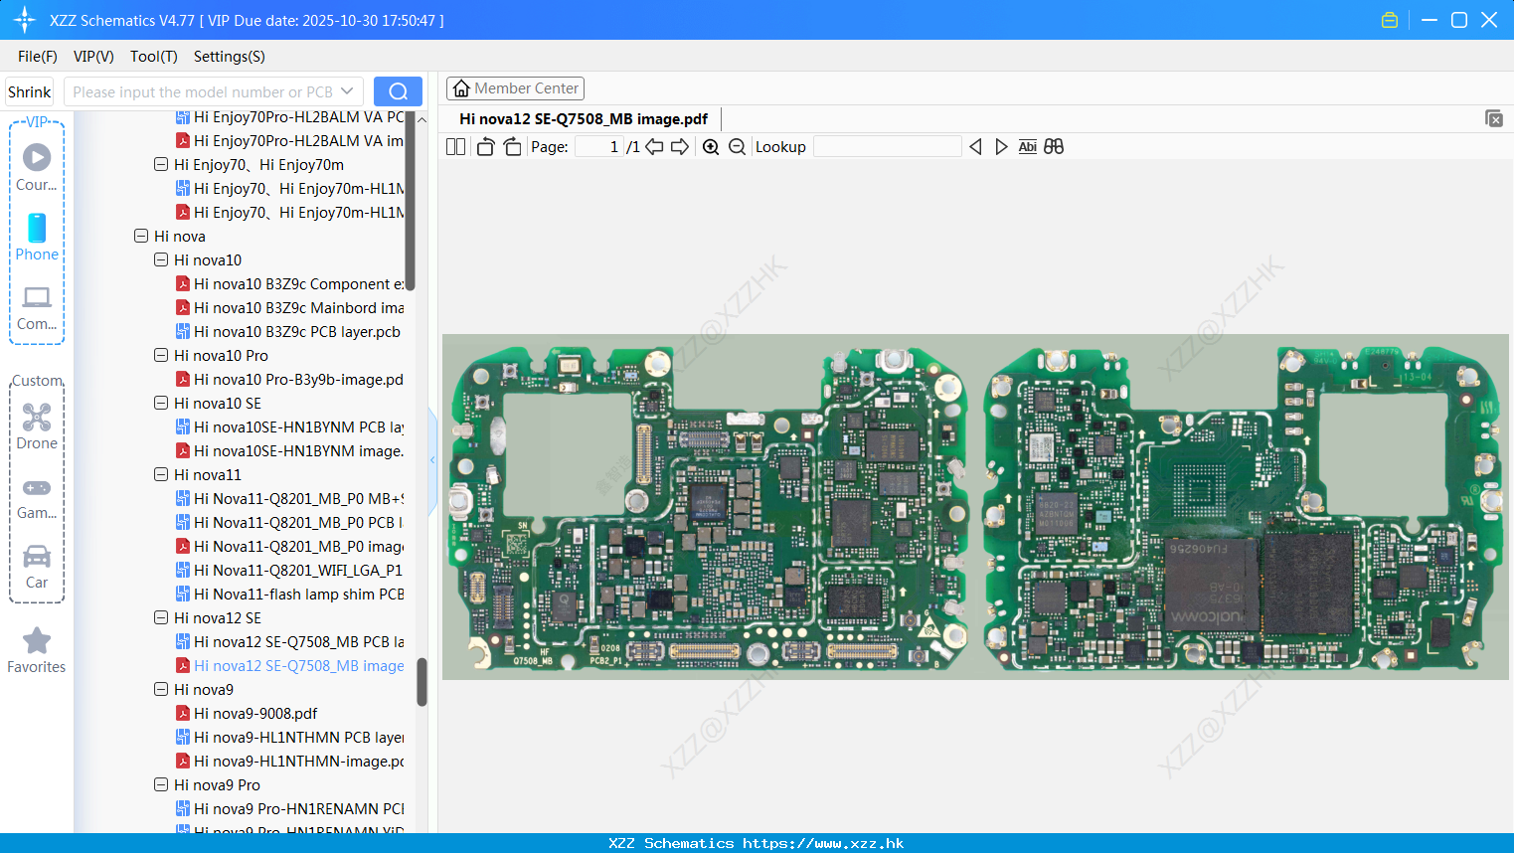Go to previous page arrow
The width and height of the screenshot is (1514, 853).
coord(654,146)
